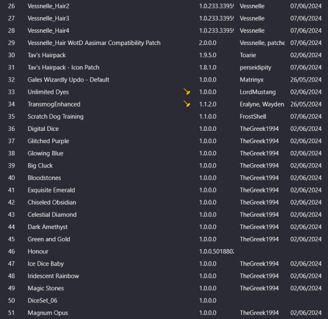Click the yellow tool icon beside TransmogEnhanced
The image size is (328, 319).
click(x=187, y=103)
